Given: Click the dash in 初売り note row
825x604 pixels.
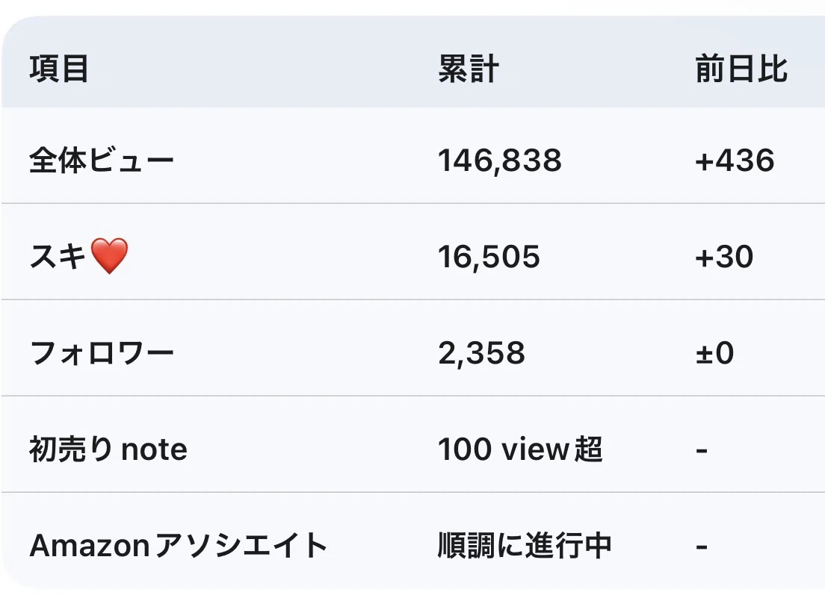Looking at the screenshot, I should (702, 450).
